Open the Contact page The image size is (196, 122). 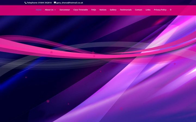point(139,10)
